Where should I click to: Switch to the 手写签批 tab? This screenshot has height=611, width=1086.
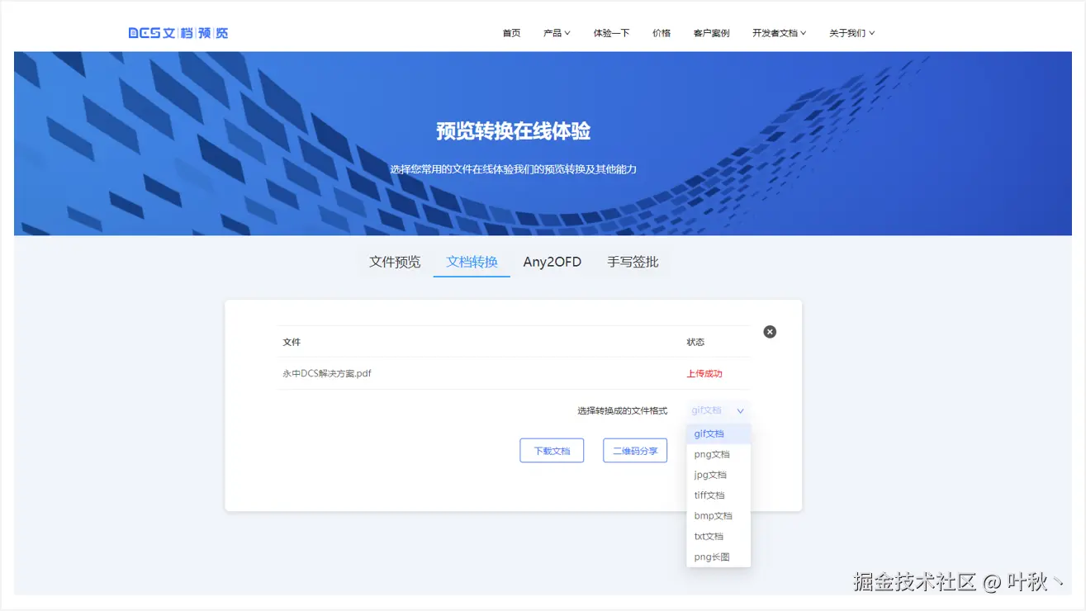coord(632,261)
